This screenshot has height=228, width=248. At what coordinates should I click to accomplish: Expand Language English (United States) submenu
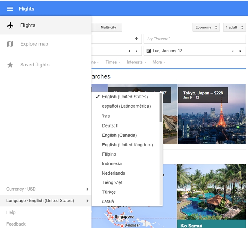coord(46,201)
